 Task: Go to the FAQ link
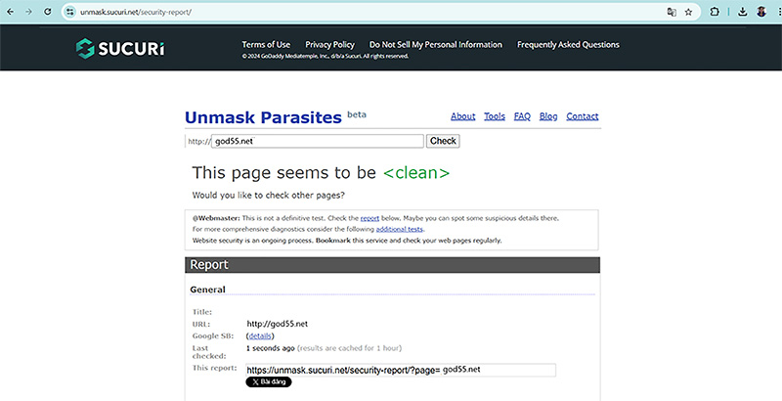tap(522, 116)
